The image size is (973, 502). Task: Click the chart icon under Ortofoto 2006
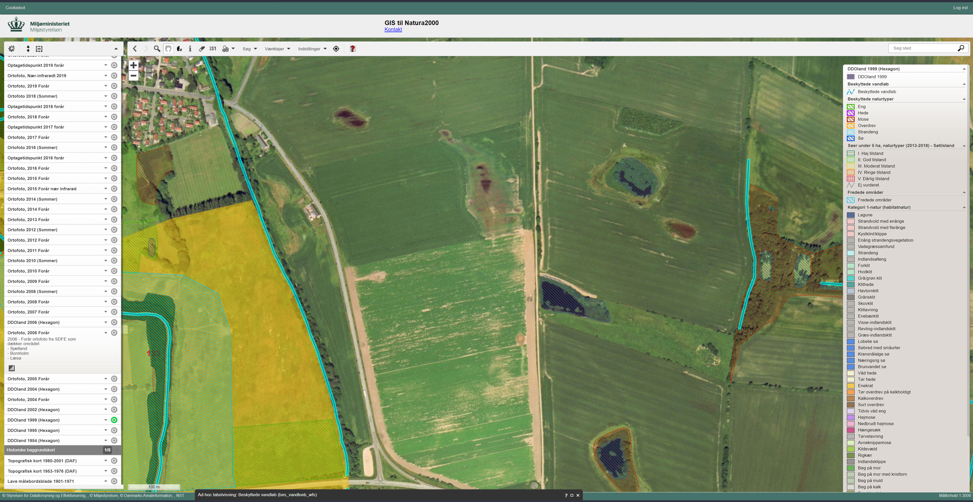click(x=12, y=368)
